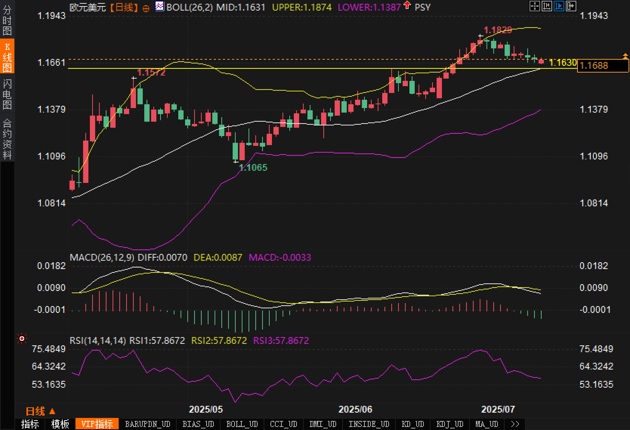The image size is (630, 430).
Task: Click the red up arrow next to LOWER value
Action: 407,5
